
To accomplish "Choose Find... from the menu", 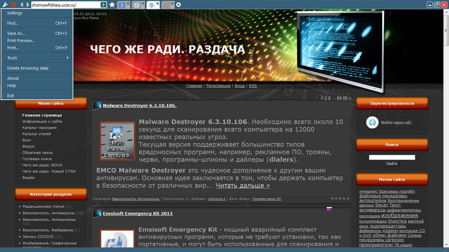I will [37, 23].
